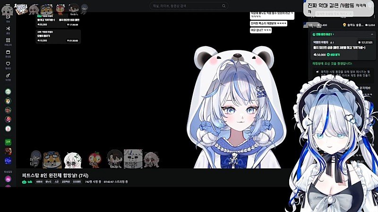Click the green chat welcome message
This screenshot has width=378, height=212.
pyautogui.click(x=332, y=64)
